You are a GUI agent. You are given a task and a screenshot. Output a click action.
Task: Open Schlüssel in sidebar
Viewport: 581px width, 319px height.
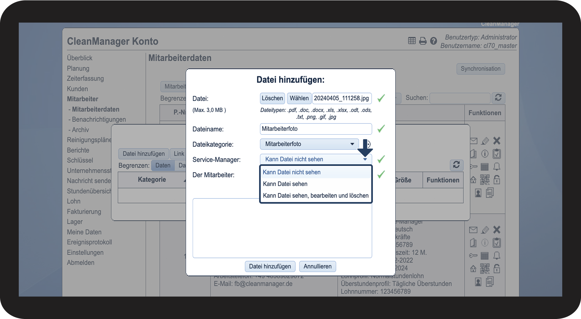80,160
